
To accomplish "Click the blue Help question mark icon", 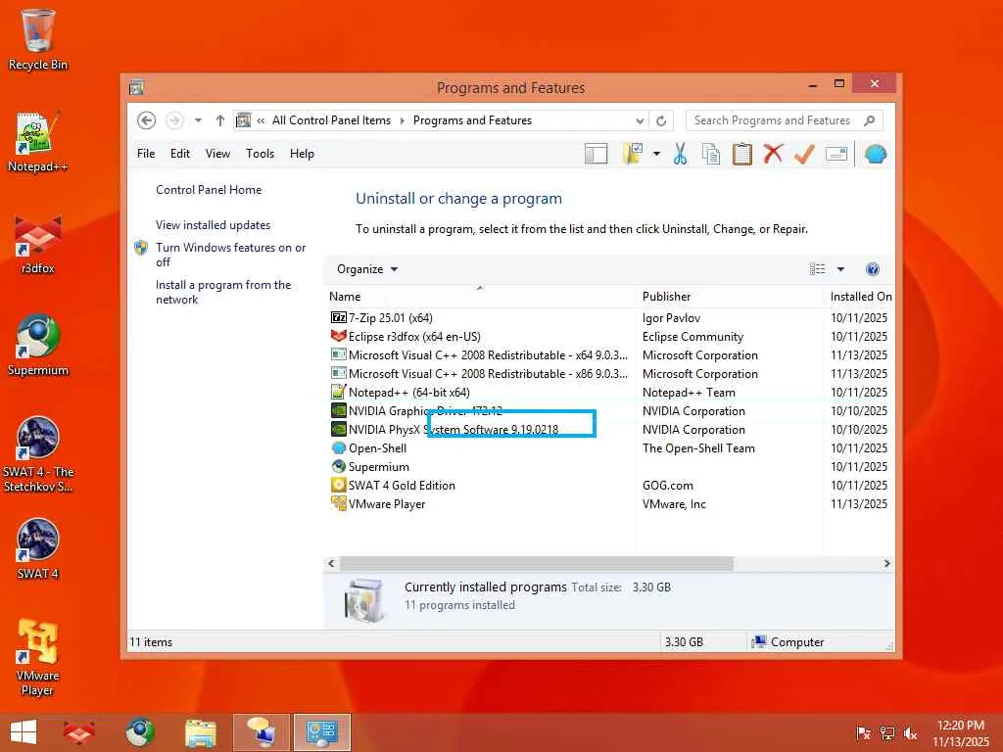I will [x=873, y=269].
